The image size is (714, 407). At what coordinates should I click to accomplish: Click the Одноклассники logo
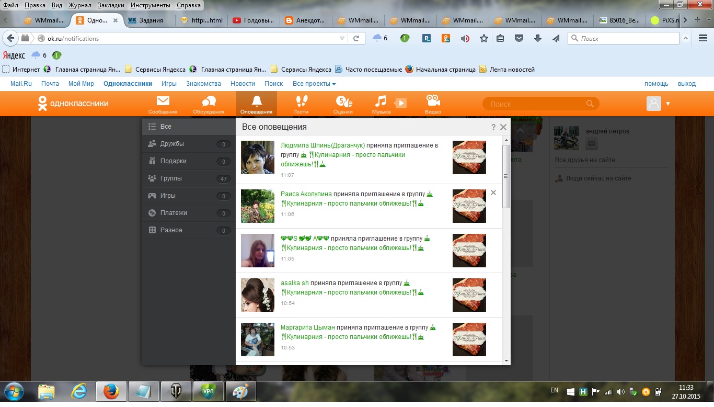[73, 104]
